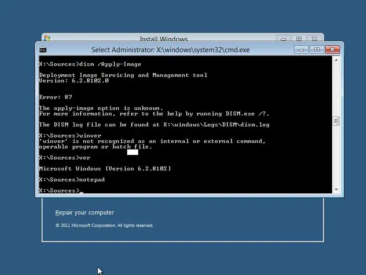Click 'The apply-image option is unknown.' line
Image resolution: width=366 pixels, height=275 pixels.
[x=101, y=108]
